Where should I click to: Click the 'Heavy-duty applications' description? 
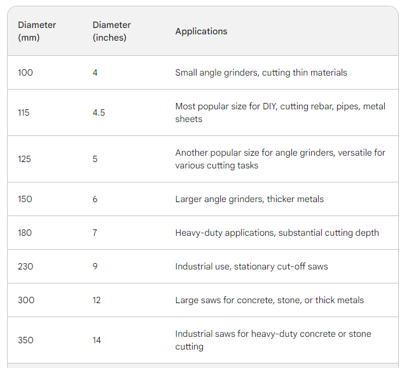coord(277,233)
